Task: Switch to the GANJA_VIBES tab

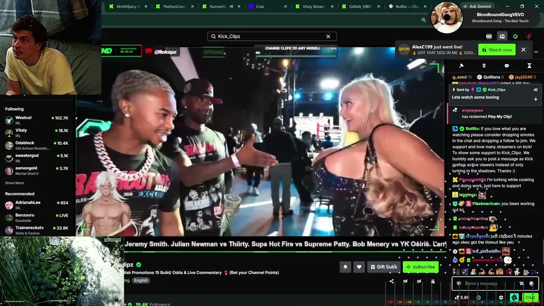Action: 361,6
